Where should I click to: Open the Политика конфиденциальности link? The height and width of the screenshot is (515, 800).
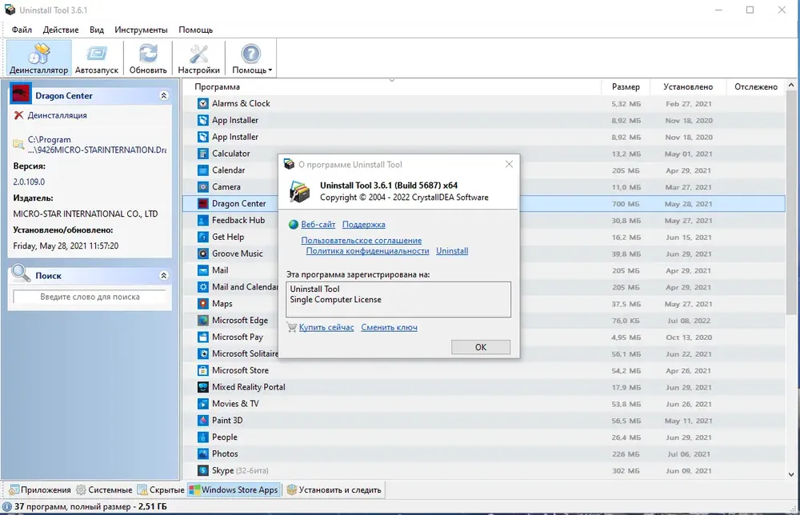point(367,251)
